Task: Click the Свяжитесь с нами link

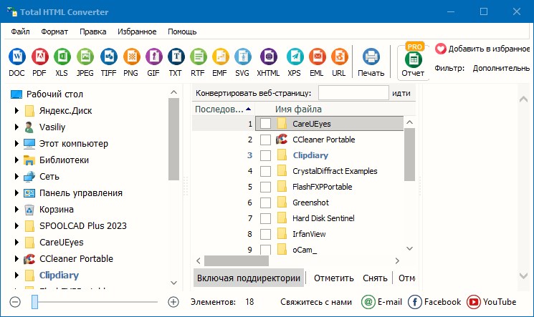Action: (x=316, y=302)
